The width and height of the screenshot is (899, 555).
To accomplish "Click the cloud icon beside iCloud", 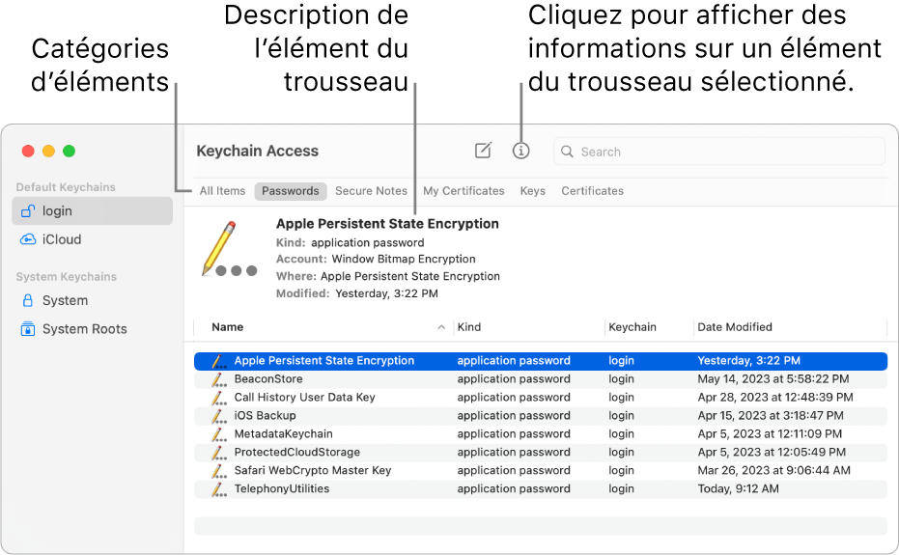I will click(27, 239).
